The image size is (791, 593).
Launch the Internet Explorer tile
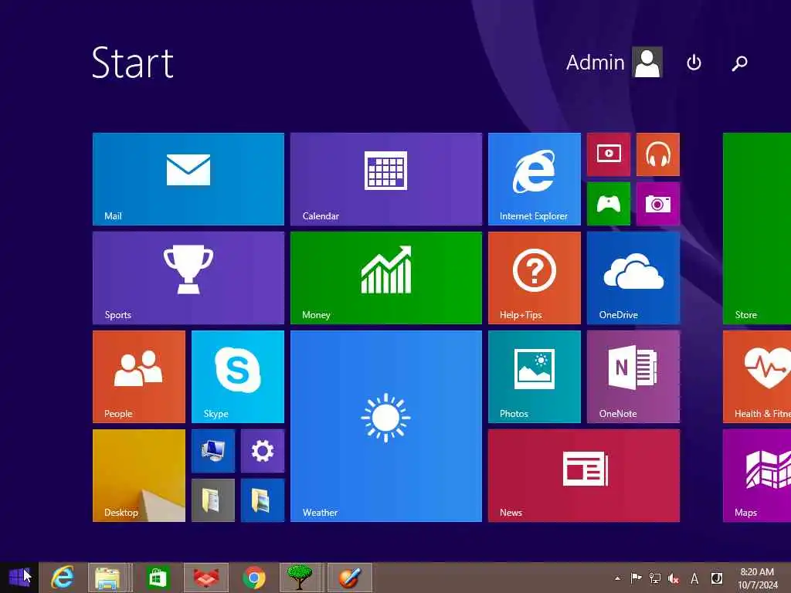click(x=535, y=179)
